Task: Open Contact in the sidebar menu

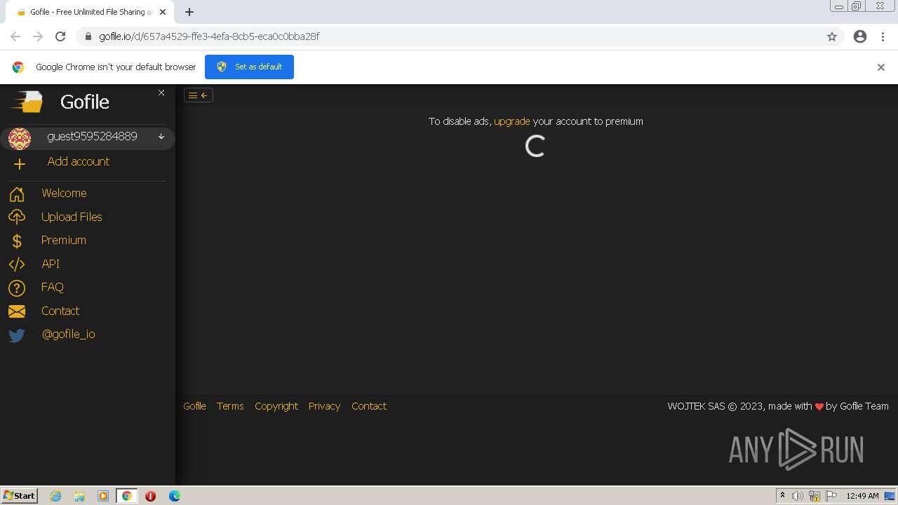Action: (x=60, y=311)
